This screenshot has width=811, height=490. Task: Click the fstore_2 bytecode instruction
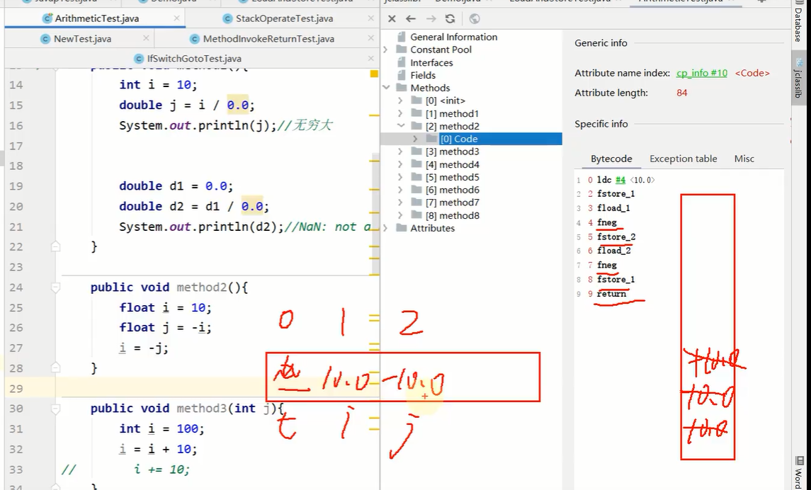click(616, 237)
